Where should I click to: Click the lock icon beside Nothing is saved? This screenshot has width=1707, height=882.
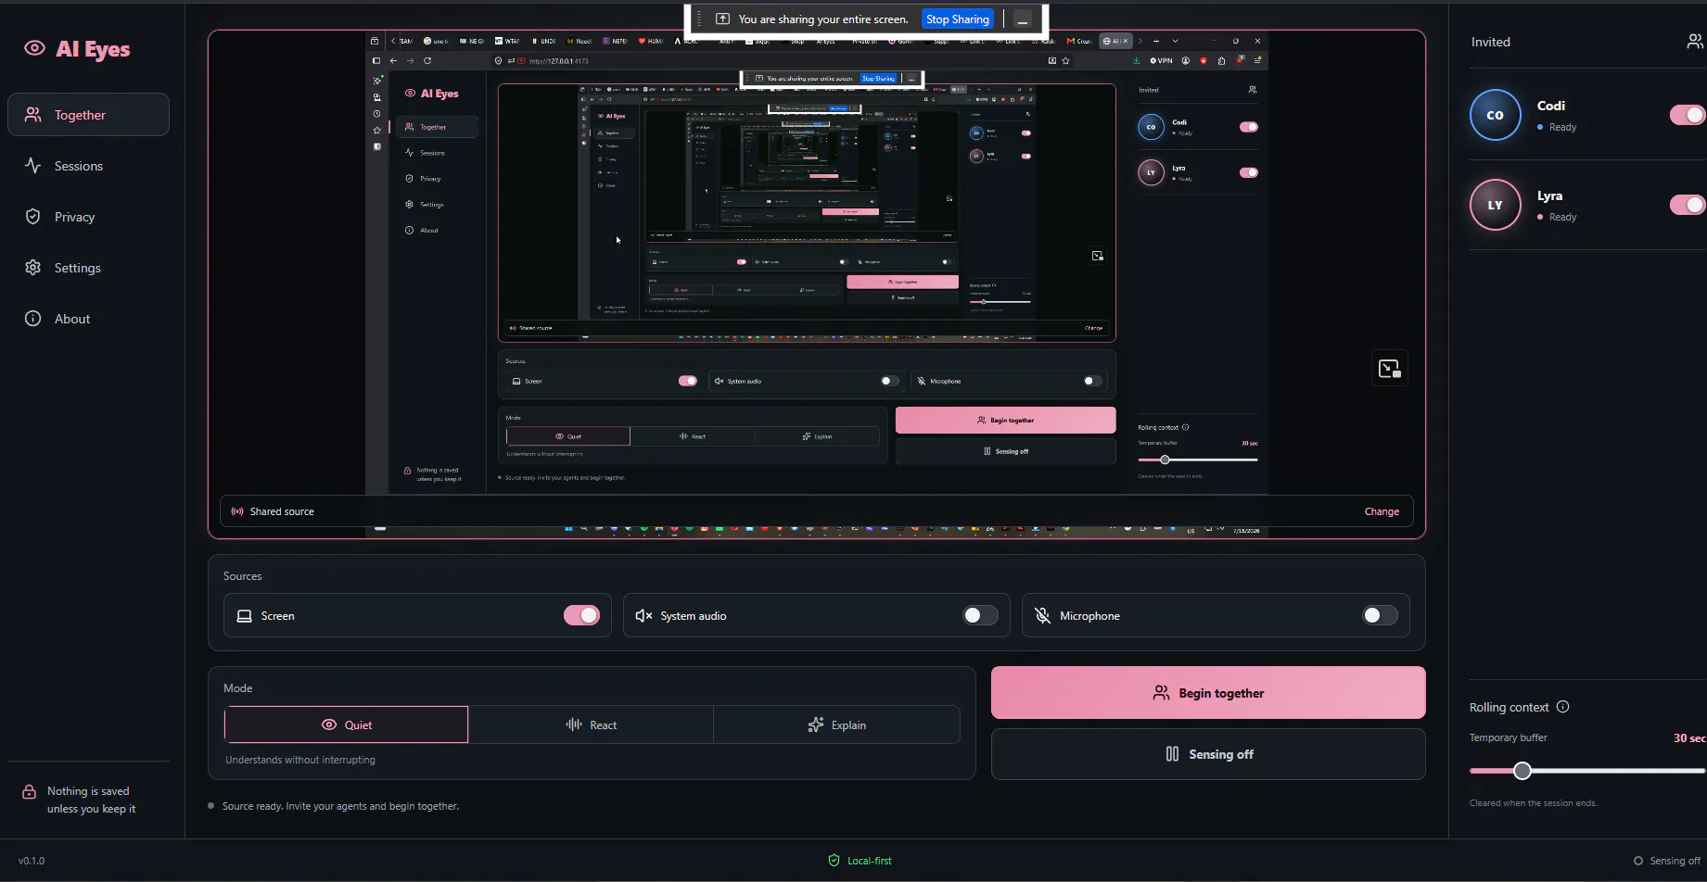pos(30,792)
